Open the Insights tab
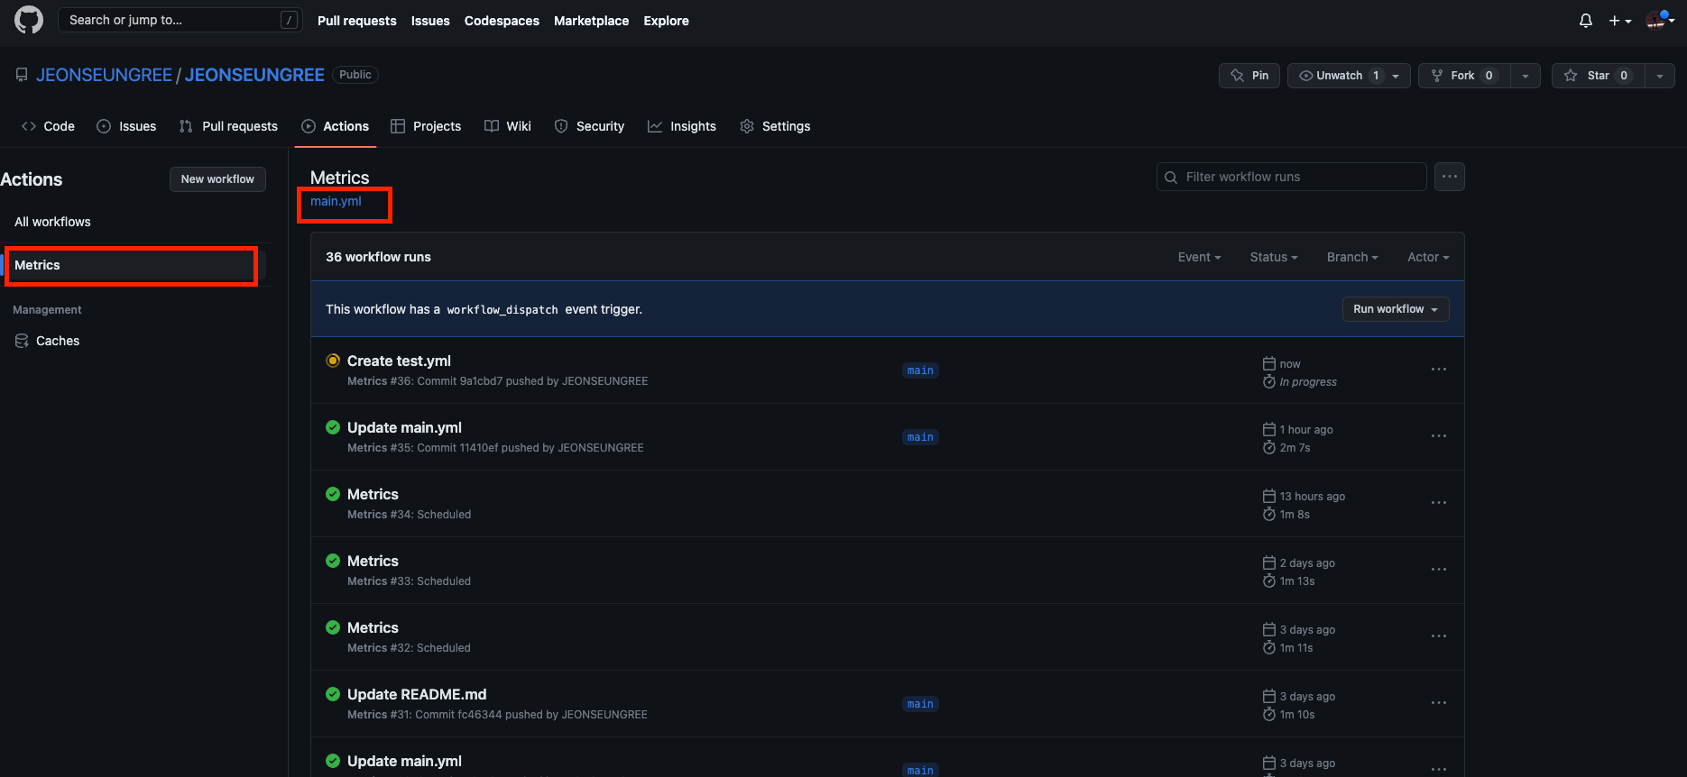Screen dimensions: 1687x777 click(x=682, y=126)
